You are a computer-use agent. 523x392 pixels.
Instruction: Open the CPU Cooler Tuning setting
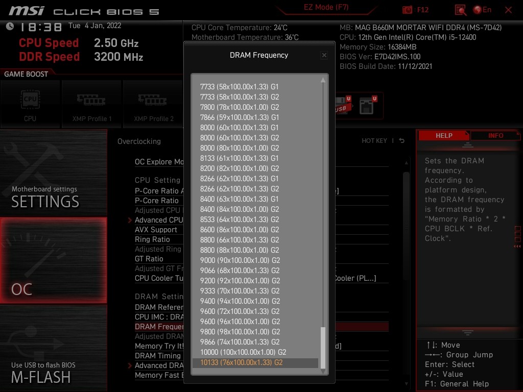coord(159,278)
